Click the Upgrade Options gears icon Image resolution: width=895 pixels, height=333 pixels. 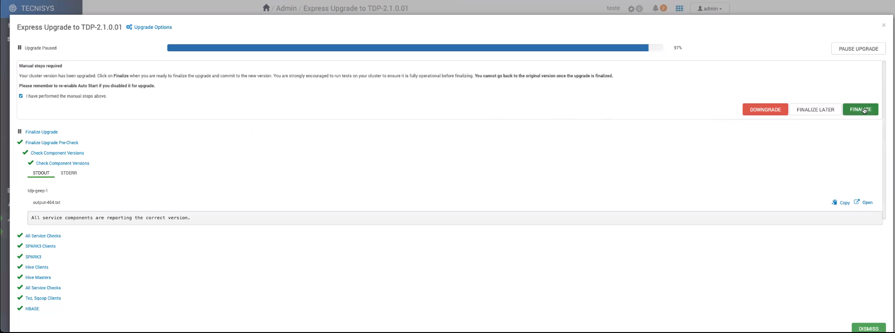tap(129, 27)
